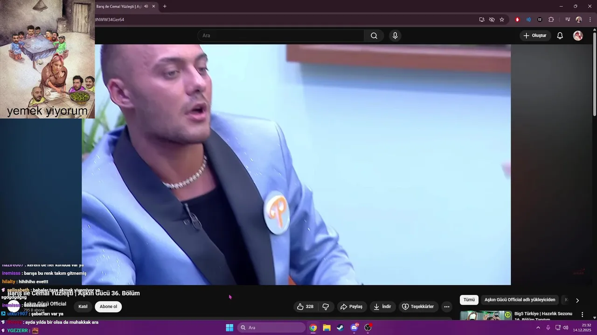Open Windows Start menu
Screen dimensions: 597x335
pyautogui.click(x=229, y=328)
